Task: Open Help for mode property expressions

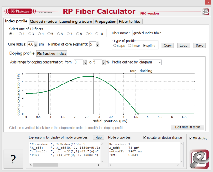Action: [99, 138]
